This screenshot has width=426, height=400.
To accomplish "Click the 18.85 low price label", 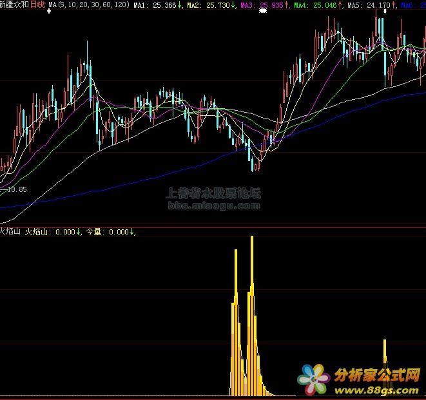I will point(17,189).
